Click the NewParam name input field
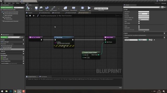167x93 pixels. [x=131, y=40]
